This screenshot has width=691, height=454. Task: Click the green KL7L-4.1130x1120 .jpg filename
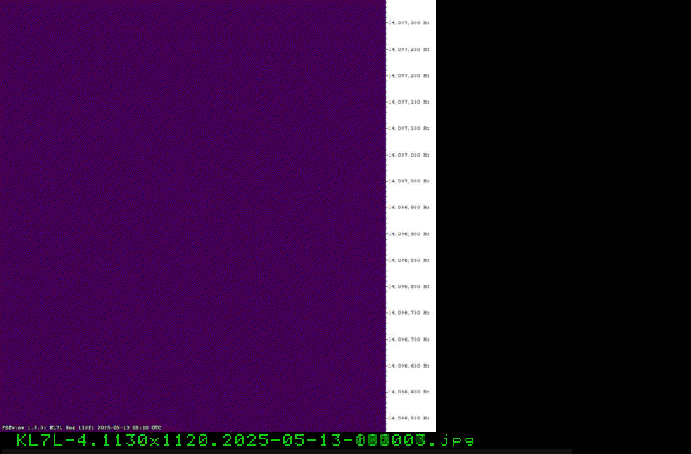245,441
